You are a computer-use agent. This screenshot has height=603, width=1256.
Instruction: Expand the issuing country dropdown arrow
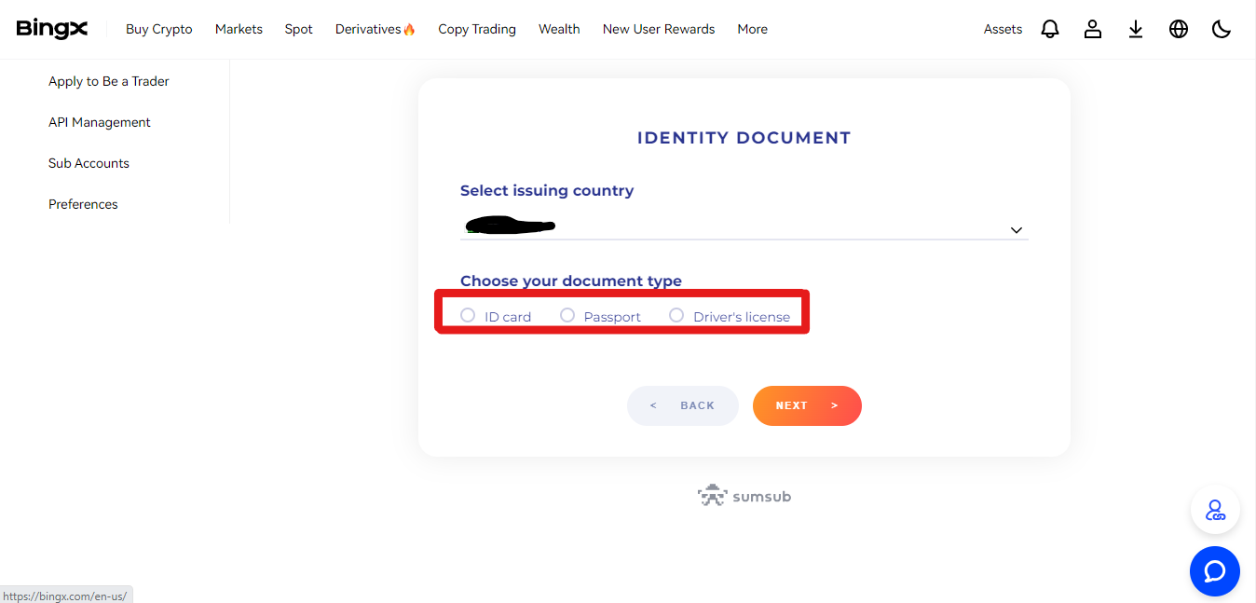[1017, 230]
